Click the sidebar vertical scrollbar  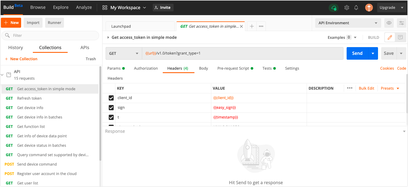click(100, 114)
